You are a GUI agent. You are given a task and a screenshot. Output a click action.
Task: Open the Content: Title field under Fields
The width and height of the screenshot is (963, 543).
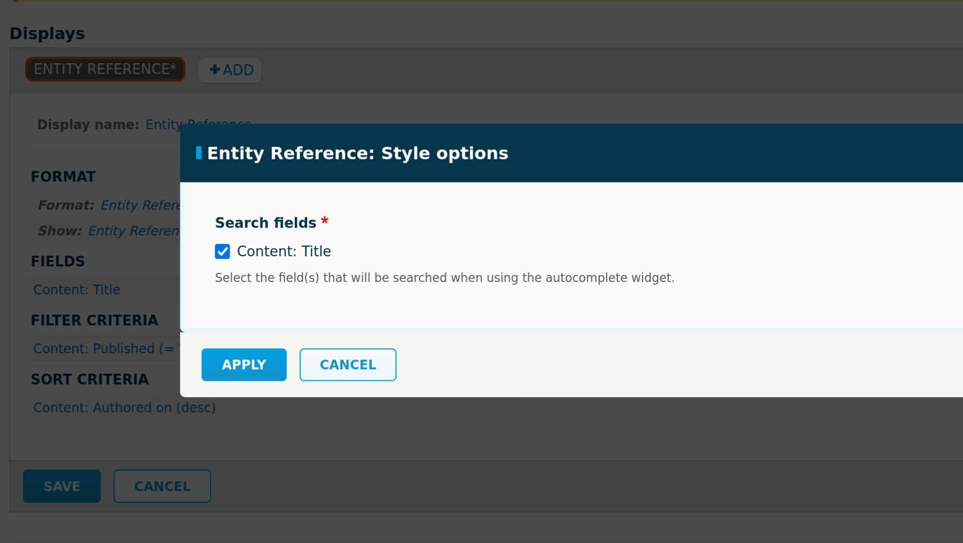[77, 290]
